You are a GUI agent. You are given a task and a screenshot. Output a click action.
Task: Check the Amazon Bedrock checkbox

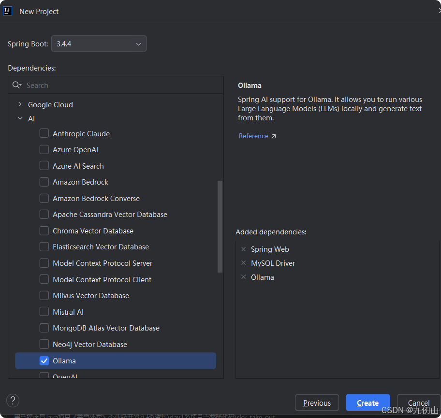point(44,182)
